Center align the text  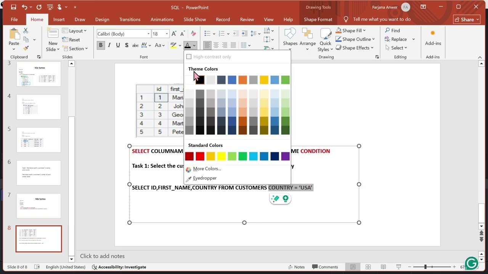[x=216, y=45]
